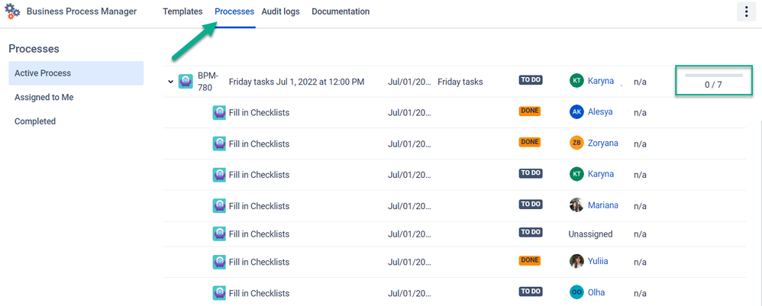The image size is (762, 306).
Task: Open assignee Zoryana's profile link
Action: coord(603,143)
